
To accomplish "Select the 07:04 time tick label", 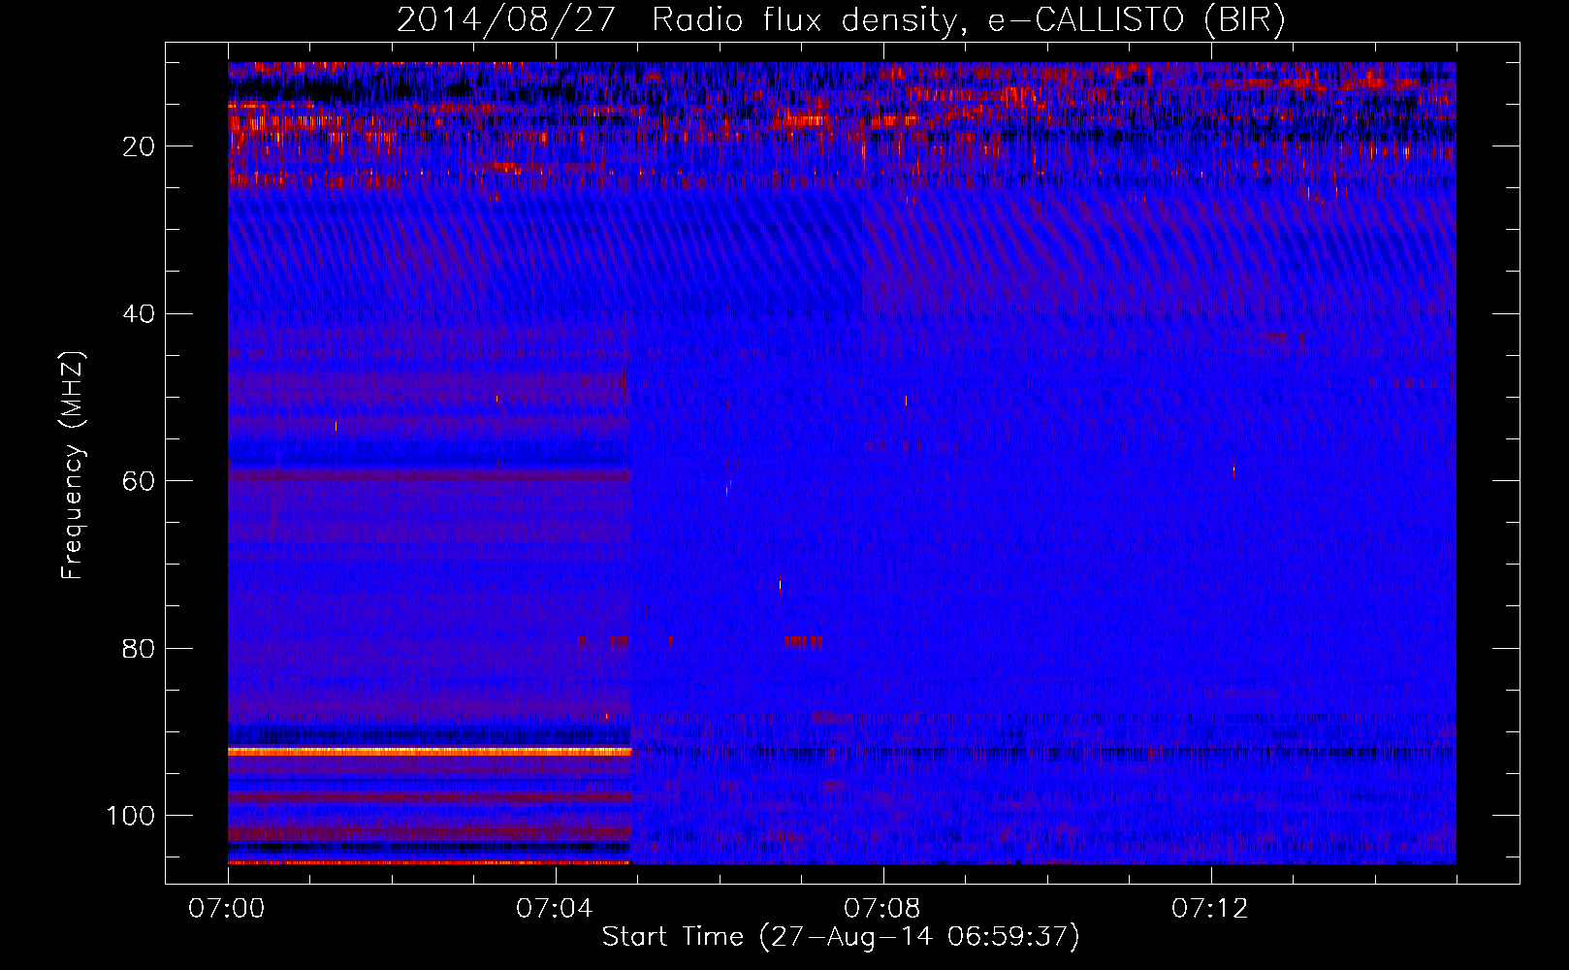I will (555, 908).
